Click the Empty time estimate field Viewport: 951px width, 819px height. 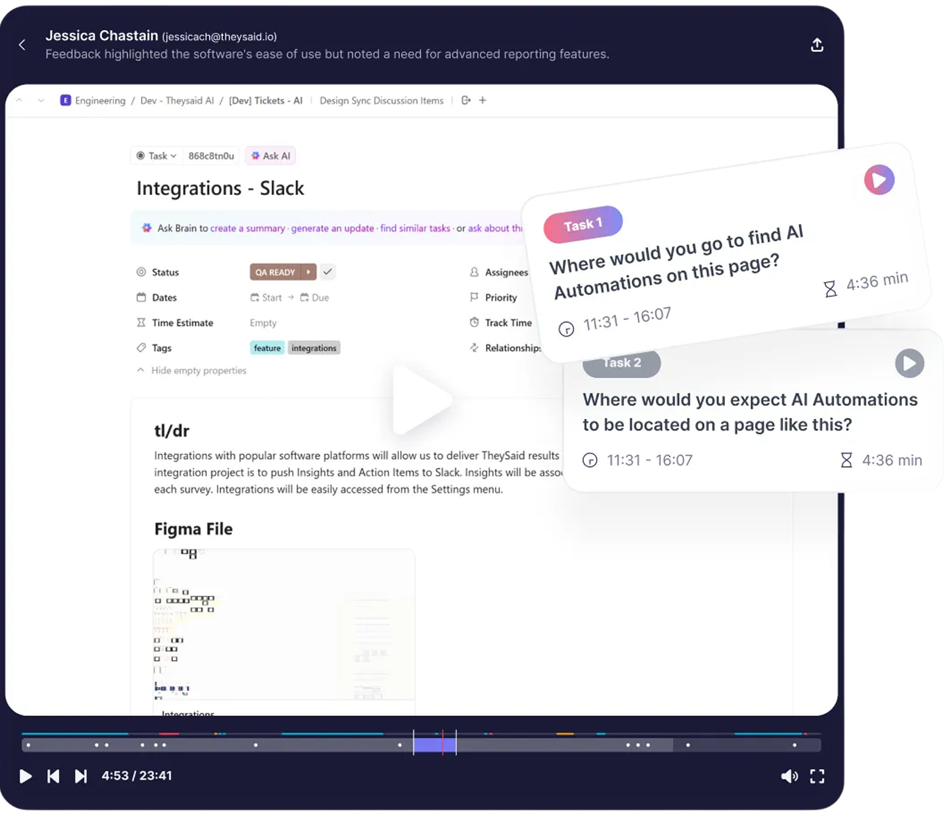263,323
